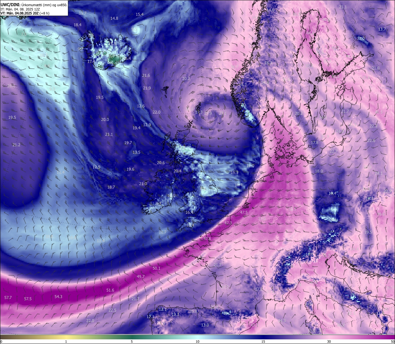Select the 'VT: Mán. 04.08.2025 20Z (+8 h)' line

point(25,14)
